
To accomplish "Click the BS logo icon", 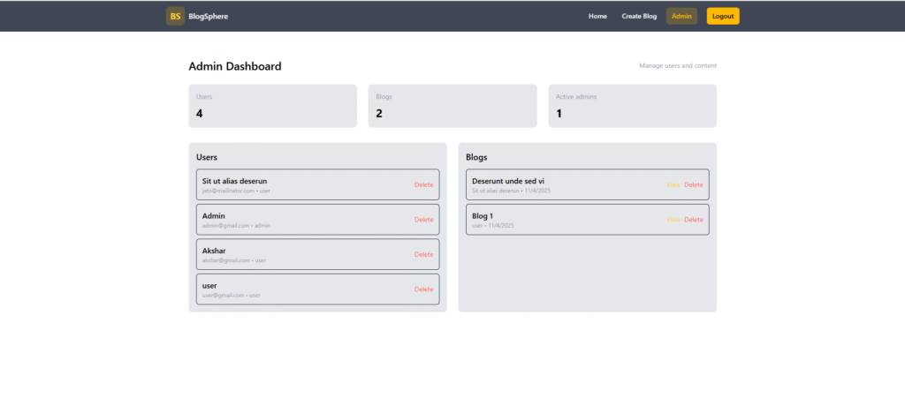I will pyautogui.click(x=175, y=16).
